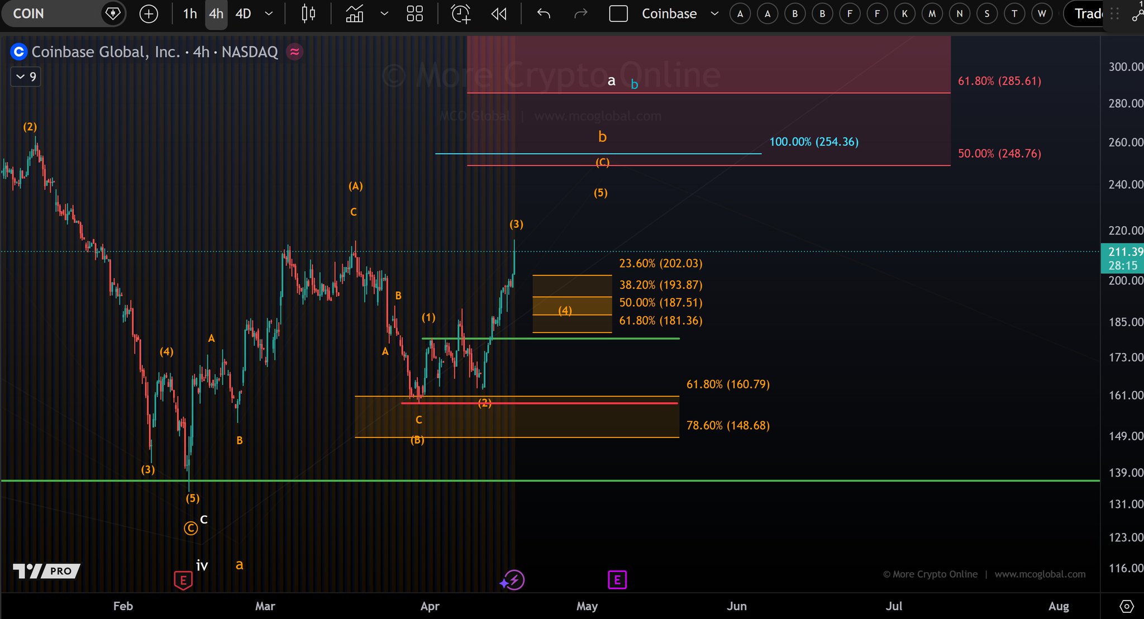The image size is (1144, 619).
Task: Open chart settings gear on the time axis
Action: [1127, 606]
